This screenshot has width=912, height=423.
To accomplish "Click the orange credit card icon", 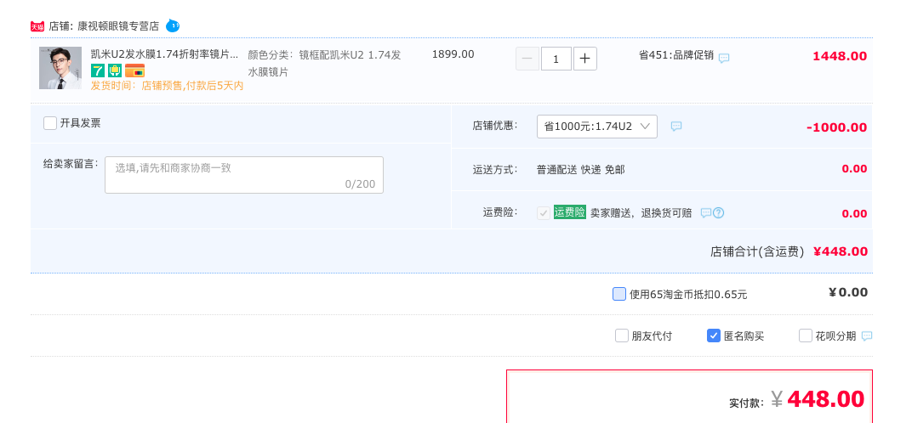I will [x=134, y=70].
